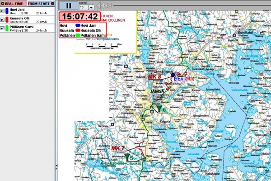
Task: Click the blue Hovi tracker dot on map
Action: [173, 75]
